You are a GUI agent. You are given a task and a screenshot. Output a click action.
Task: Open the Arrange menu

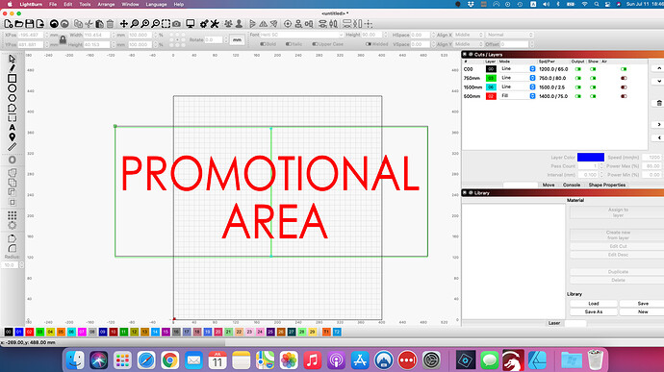106,4
